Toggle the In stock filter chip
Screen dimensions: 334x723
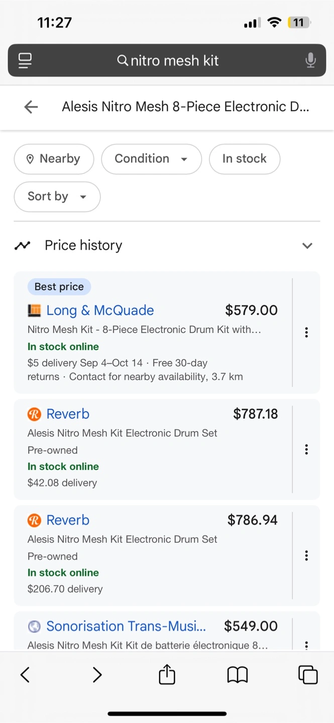coord(244,159)
